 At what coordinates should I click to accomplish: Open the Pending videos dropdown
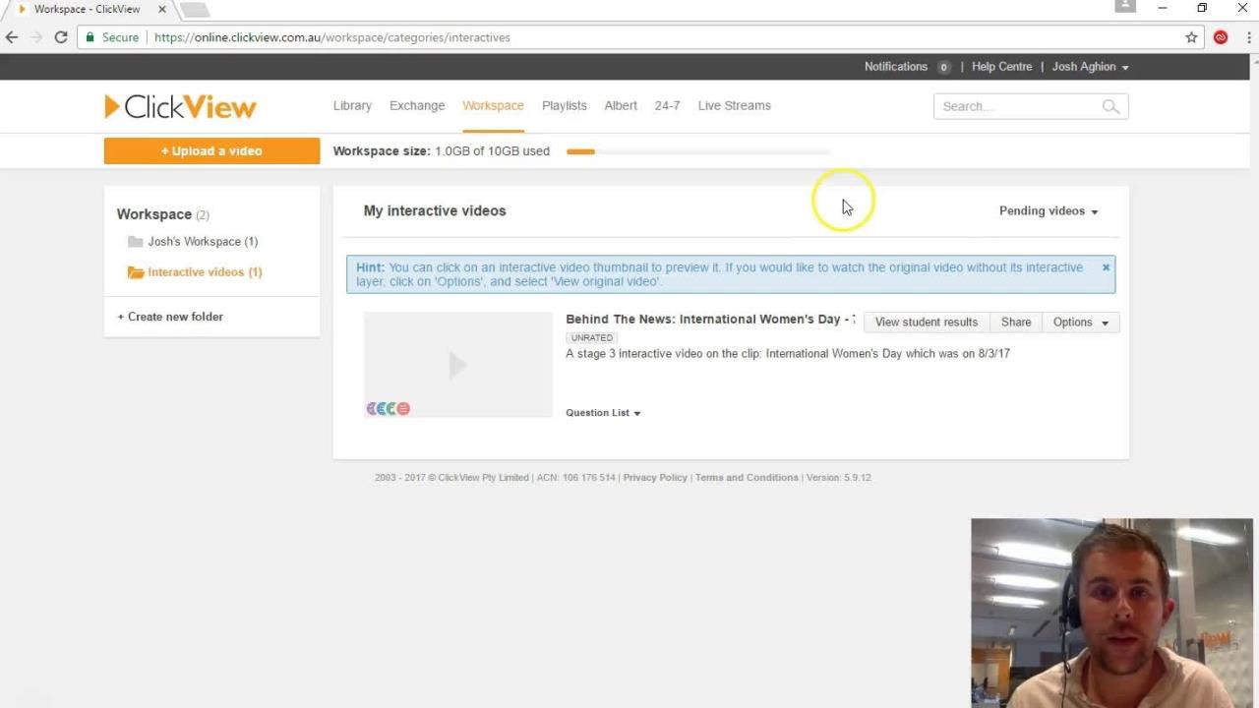[1048, 210]
